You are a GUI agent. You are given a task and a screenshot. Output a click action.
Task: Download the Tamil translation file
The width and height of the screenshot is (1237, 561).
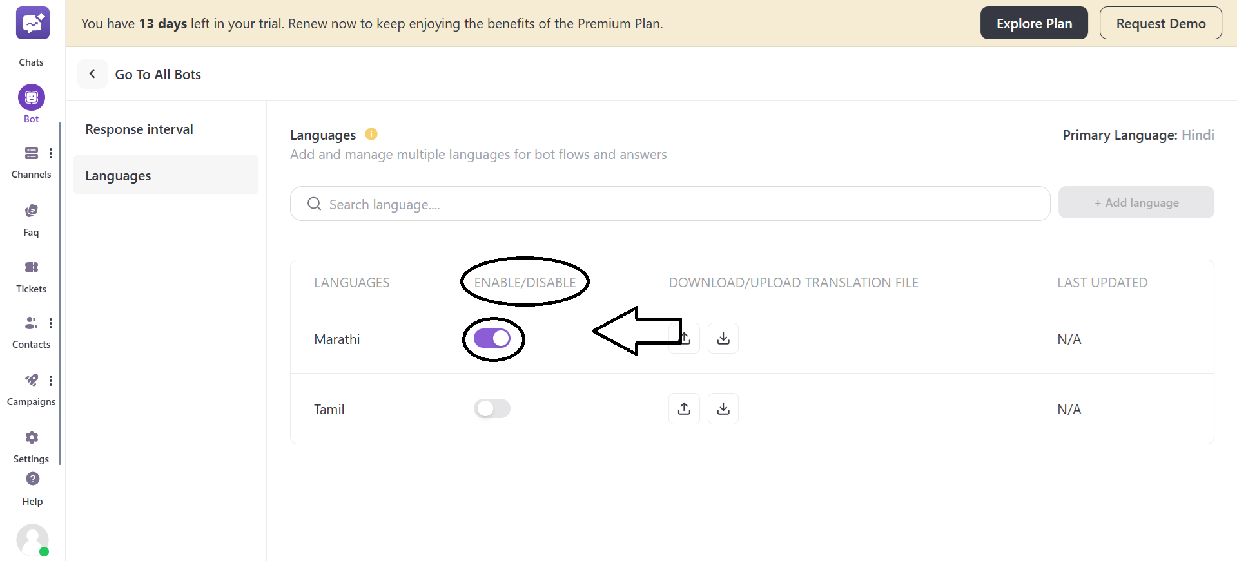[x=723, y=408]
